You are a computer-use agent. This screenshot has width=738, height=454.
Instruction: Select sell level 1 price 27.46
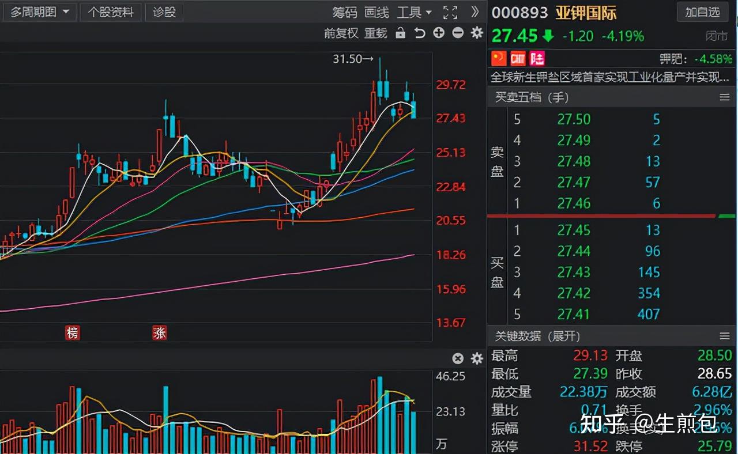[x=574, y=203]
